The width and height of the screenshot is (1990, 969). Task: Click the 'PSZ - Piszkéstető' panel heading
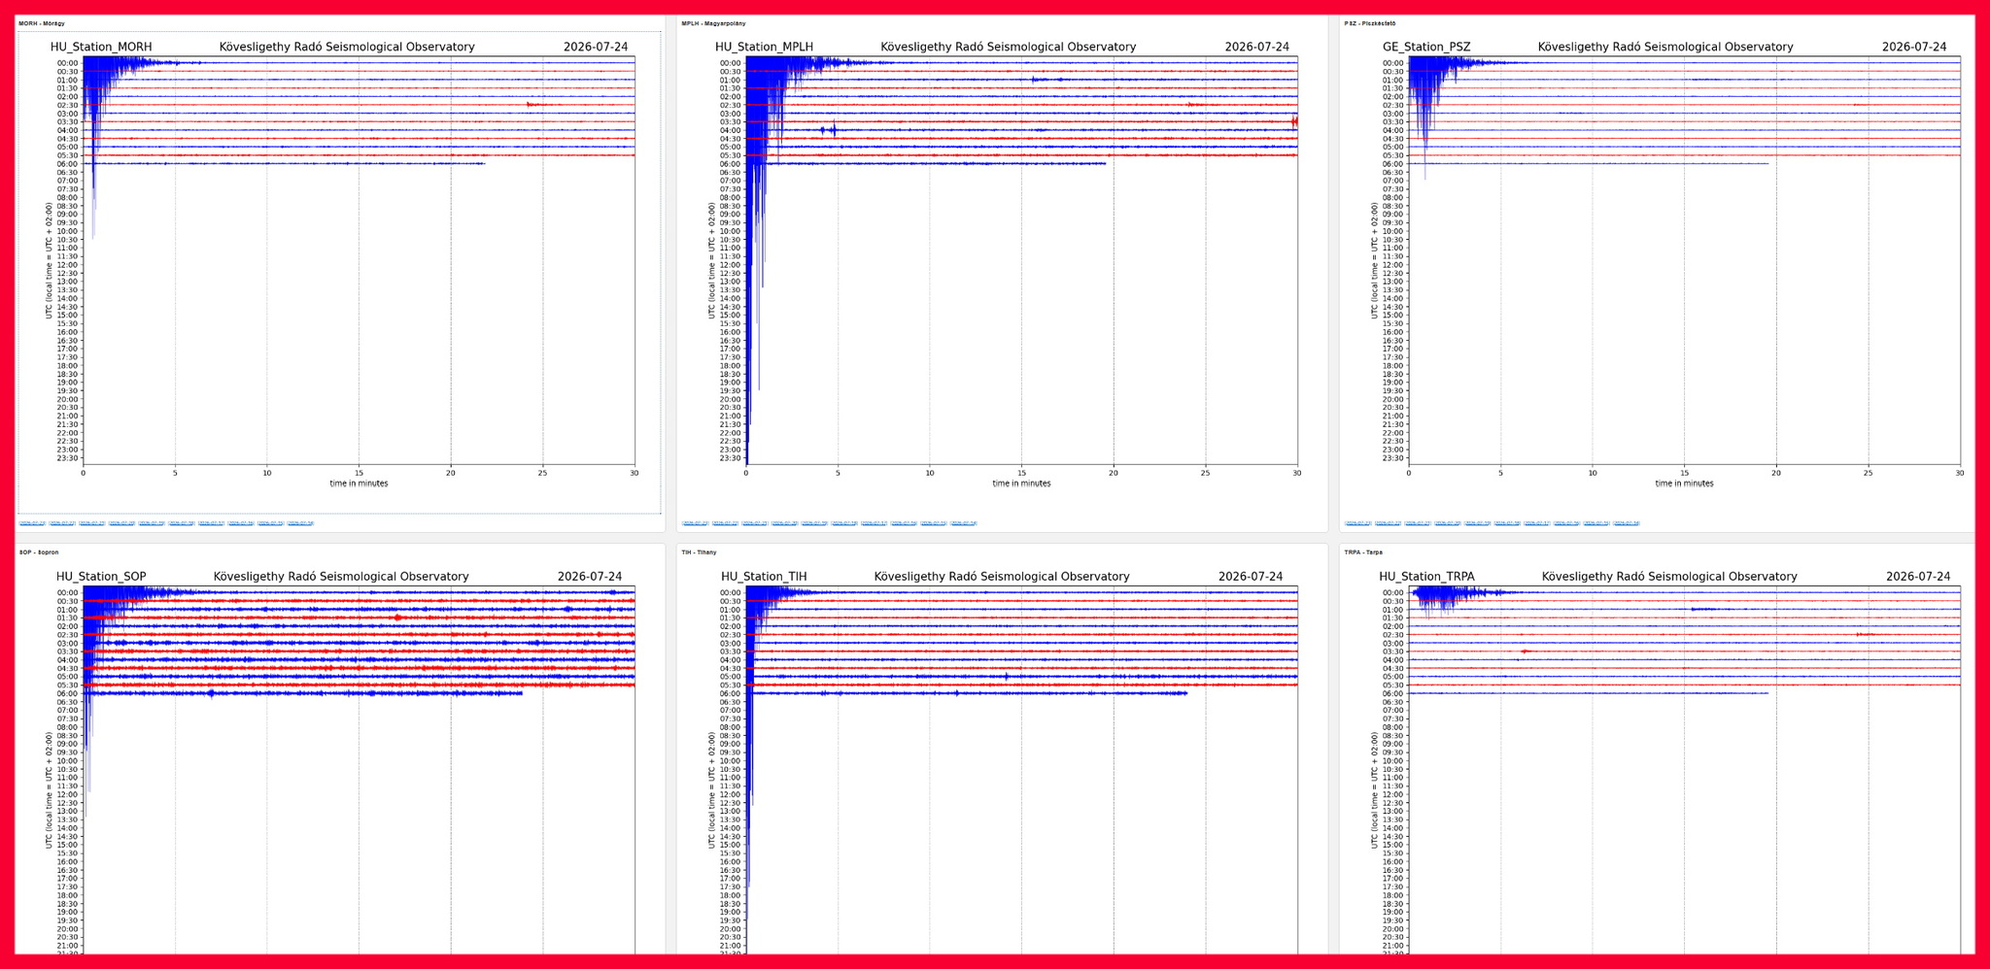pyautogui.click(x=1370, y=23)
